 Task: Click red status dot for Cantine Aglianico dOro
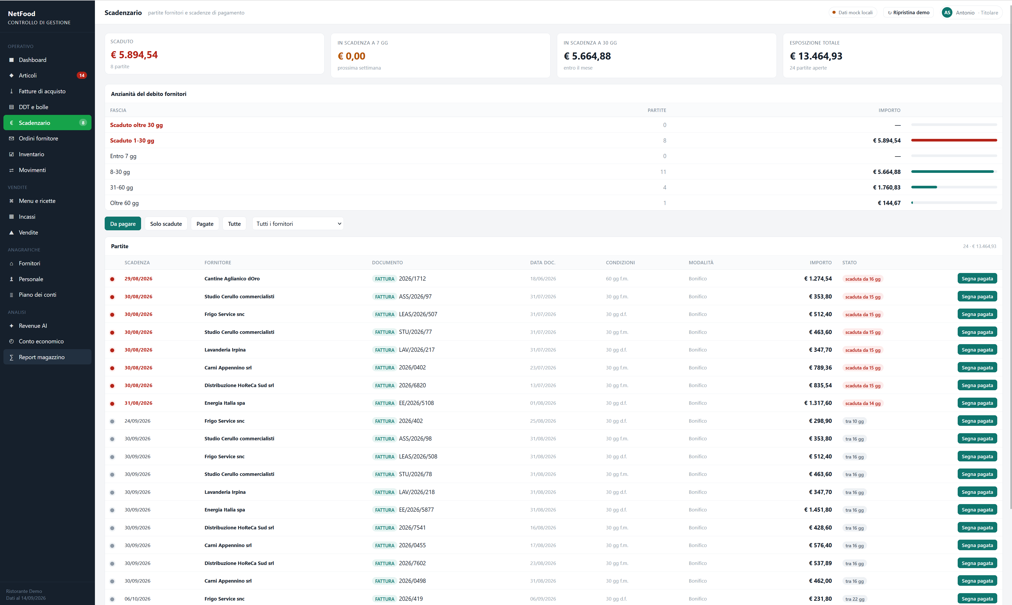tap(112, 279)
